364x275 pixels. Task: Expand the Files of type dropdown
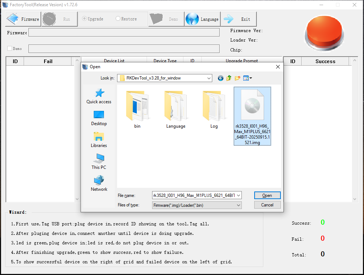pyautogui.click(x=239, y=205)
